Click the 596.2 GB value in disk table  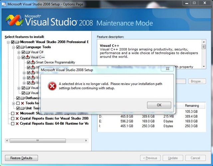126,121
